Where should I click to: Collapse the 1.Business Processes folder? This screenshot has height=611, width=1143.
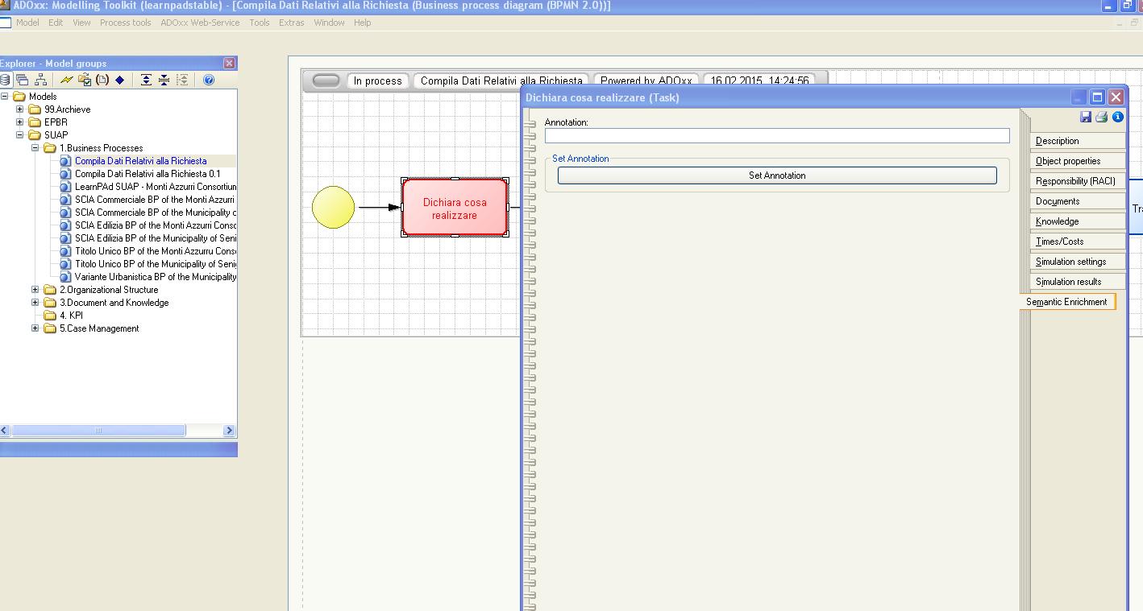tap(35, 148)
